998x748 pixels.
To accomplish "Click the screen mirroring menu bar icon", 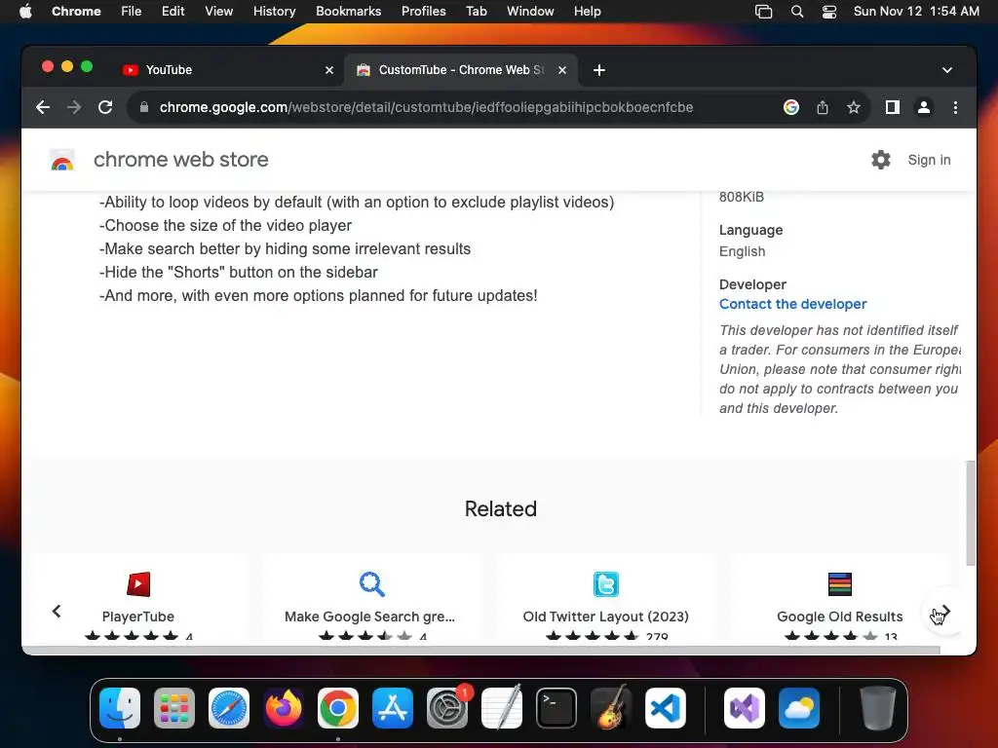I will (763, 12).
